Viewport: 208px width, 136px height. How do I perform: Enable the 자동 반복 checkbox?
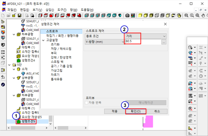[x=87, y=103]
